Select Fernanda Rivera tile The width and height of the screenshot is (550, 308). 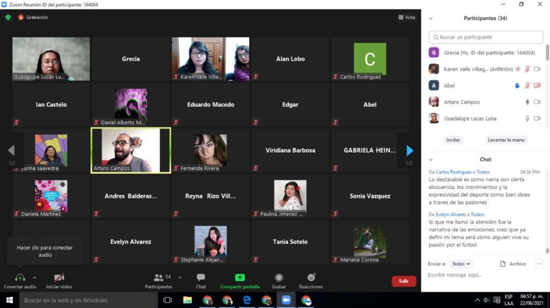coord(211,150)
